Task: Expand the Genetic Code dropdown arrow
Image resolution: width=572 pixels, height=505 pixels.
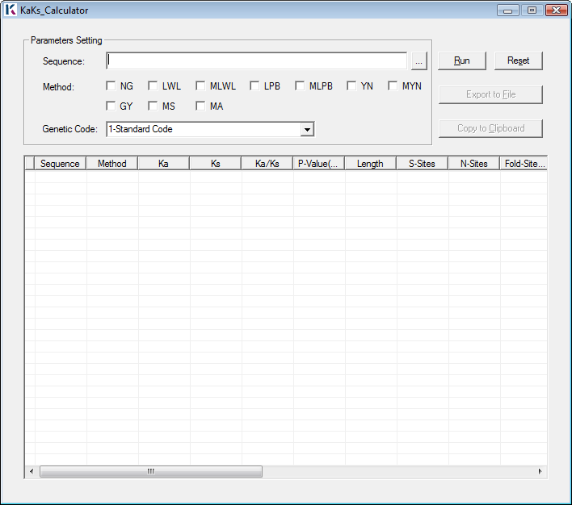Action: (x=307, y=129)
